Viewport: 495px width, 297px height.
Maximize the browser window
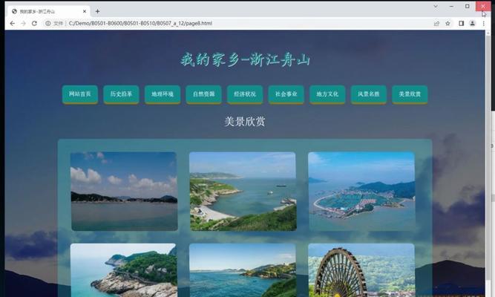468,7
